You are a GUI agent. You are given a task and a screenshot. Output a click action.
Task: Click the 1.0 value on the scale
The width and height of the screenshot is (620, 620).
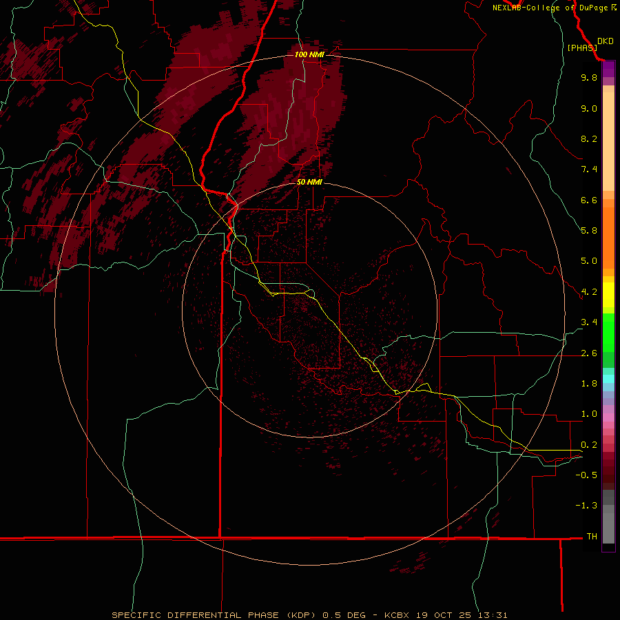click(x=589, y=414)
